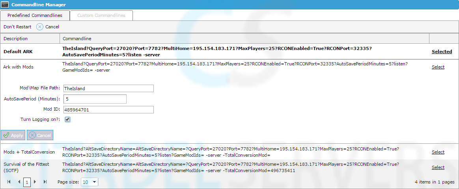Toggle the Turn Logging on checkbox
This screenshot has width=459, height=189.
point(67,119)
